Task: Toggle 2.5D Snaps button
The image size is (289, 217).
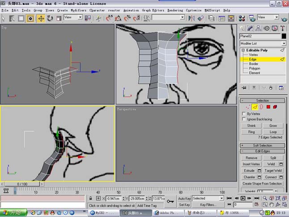Action: point(109,18)
